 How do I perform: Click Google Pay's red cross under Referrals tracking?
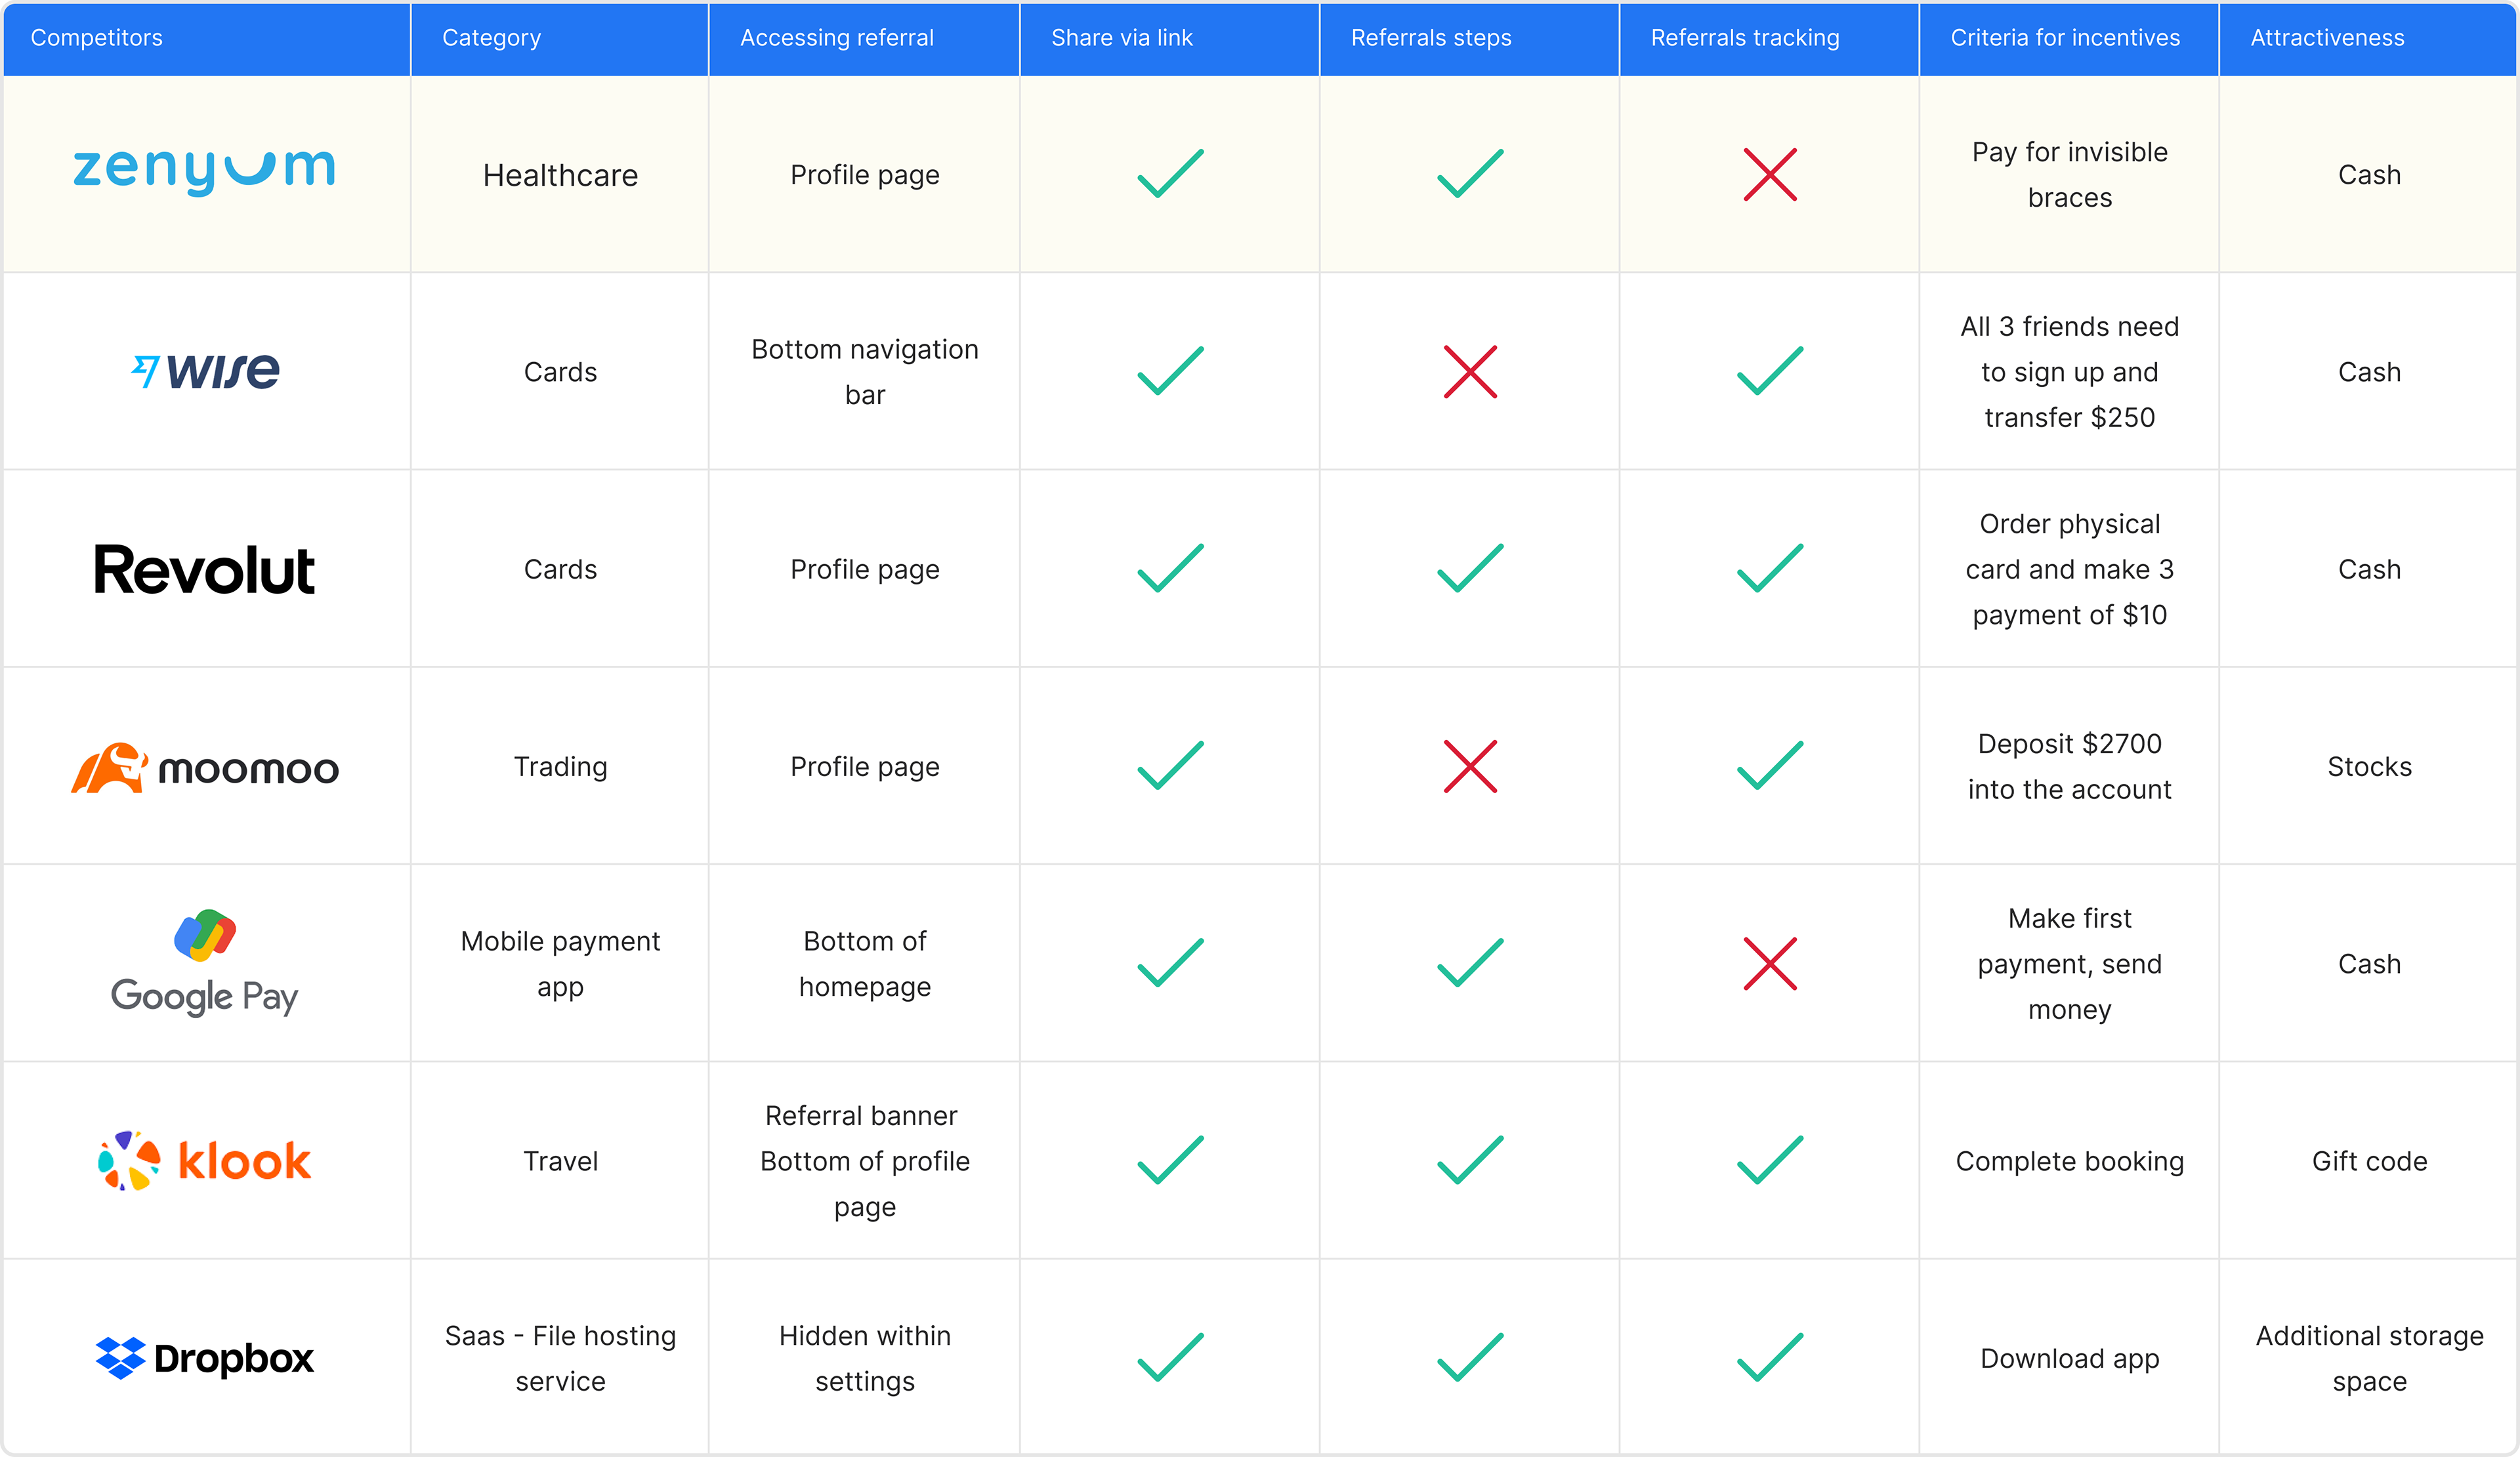click(x=1769, y=963)
